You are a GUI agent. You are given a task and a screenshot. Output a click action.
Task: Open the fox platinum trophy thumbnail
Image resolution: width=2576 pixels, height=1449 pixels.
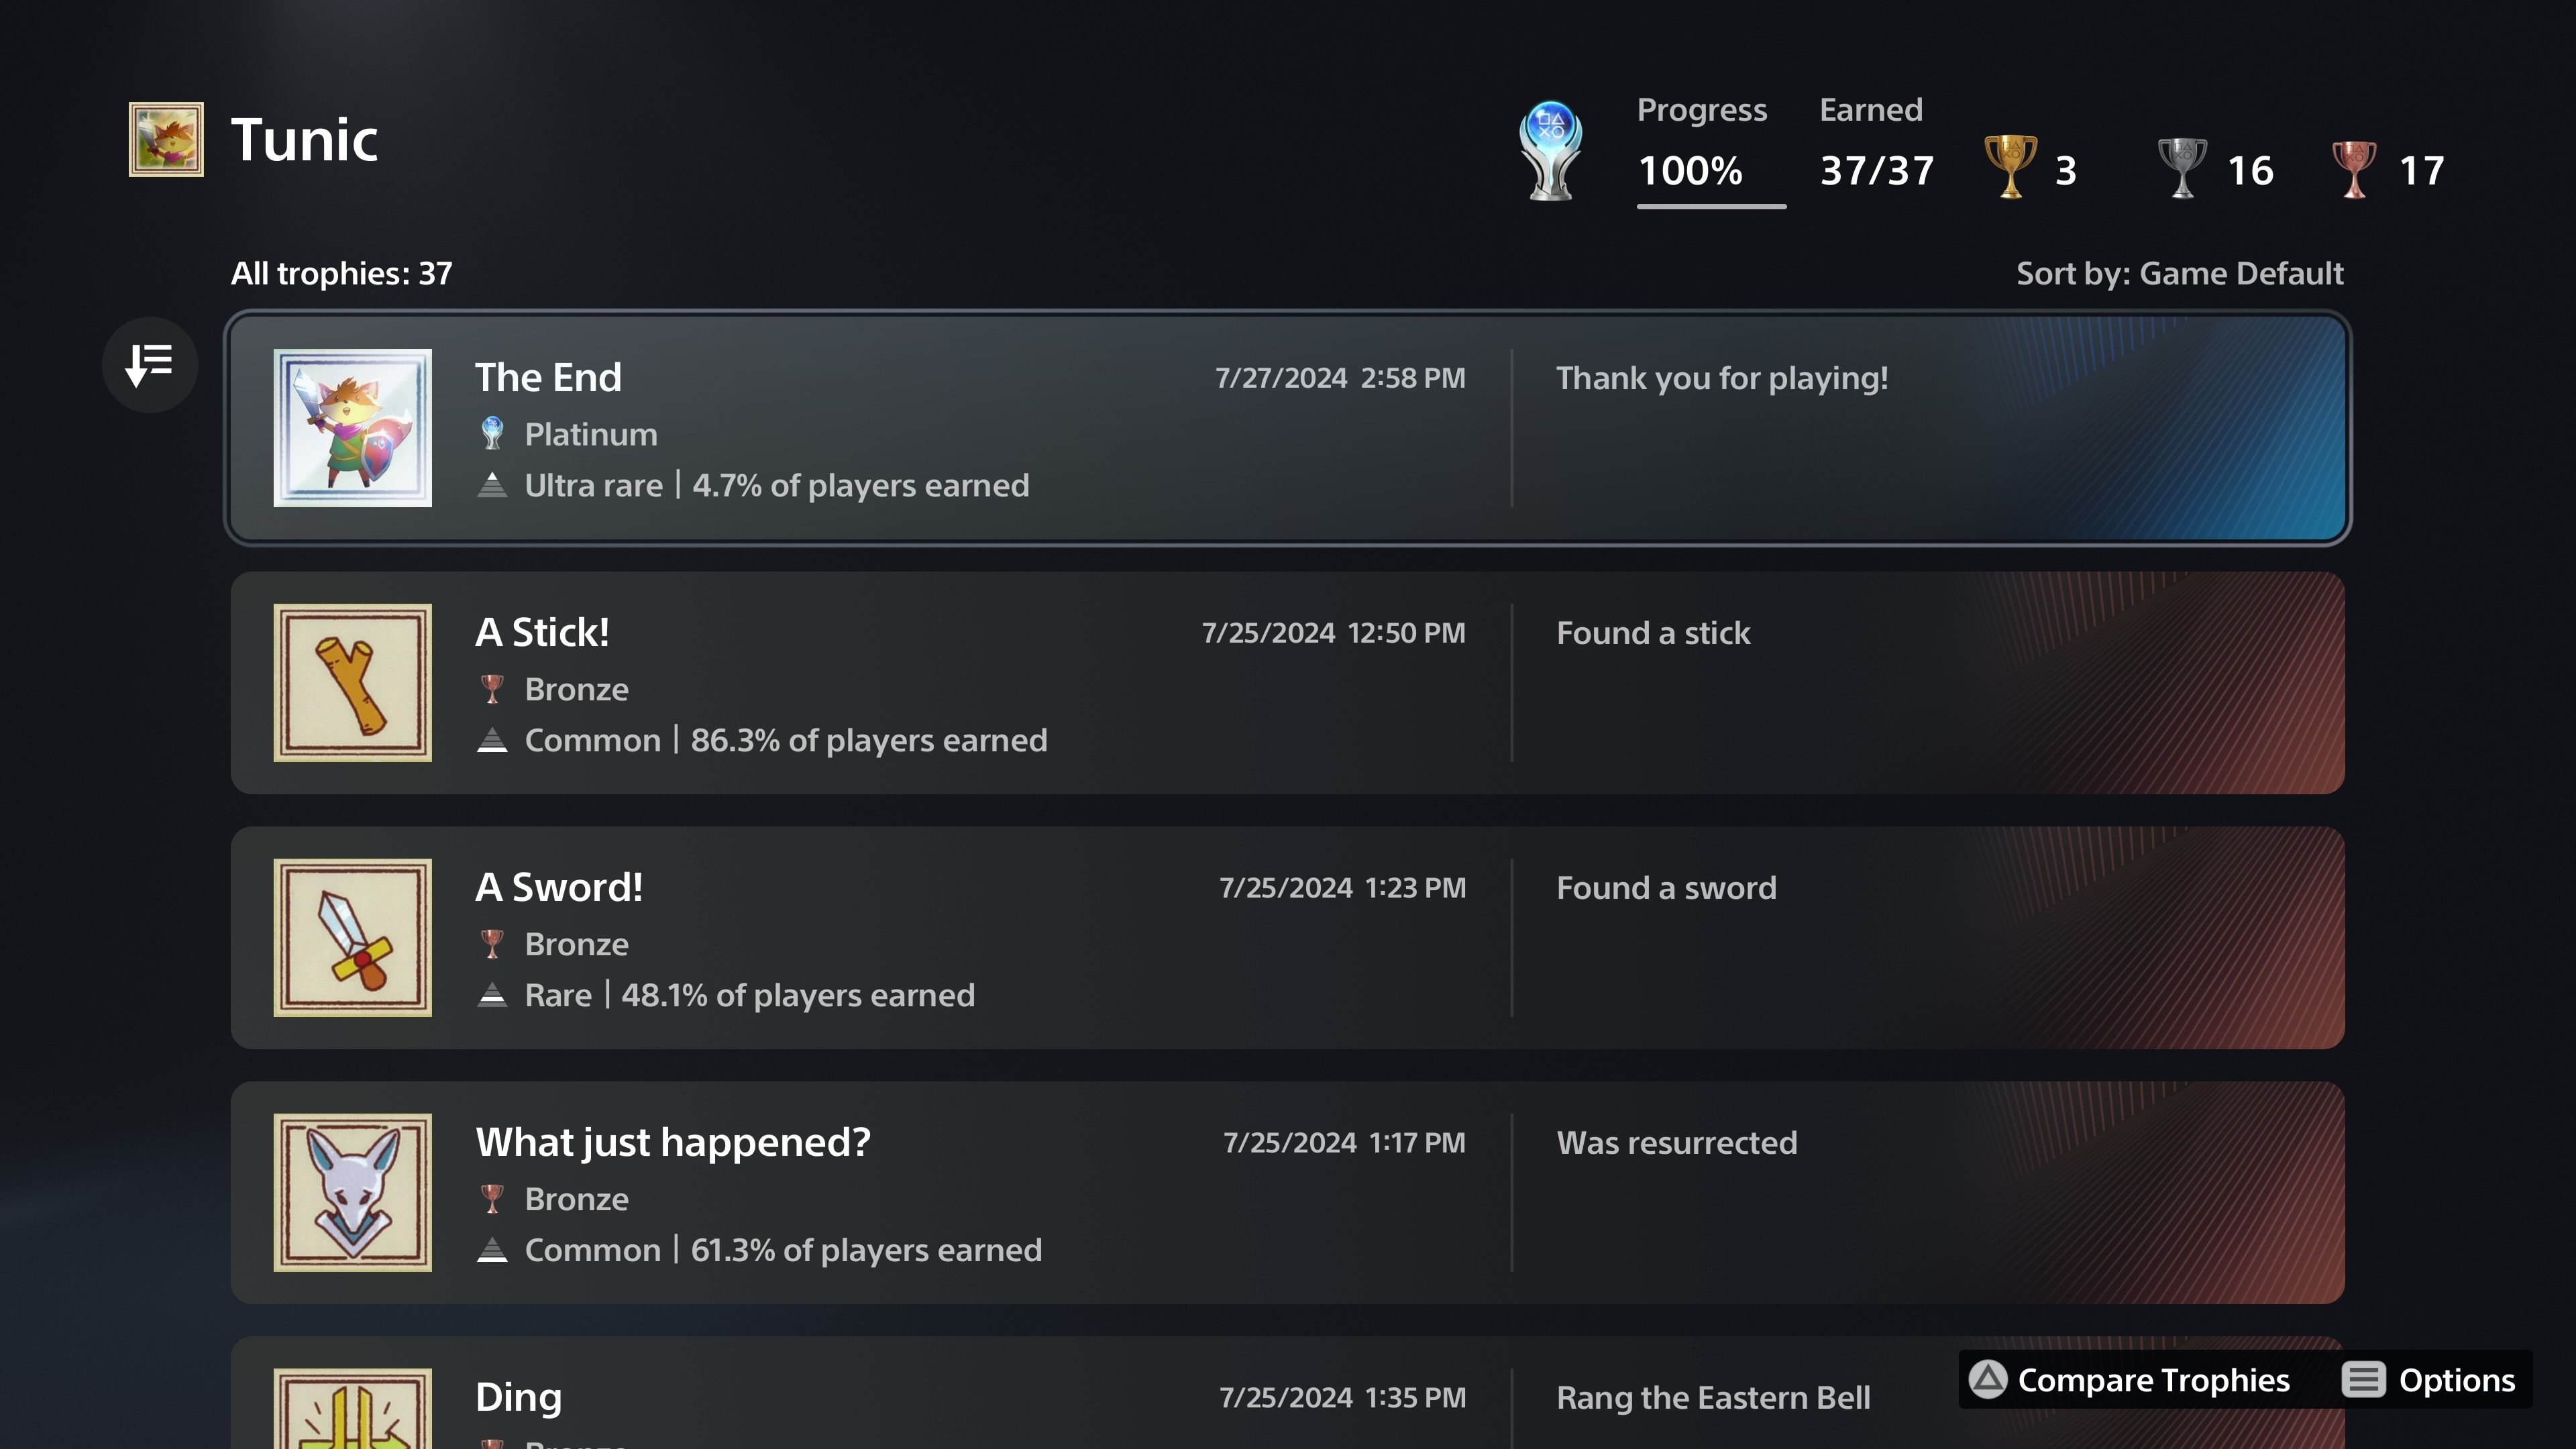coord(353,427)
